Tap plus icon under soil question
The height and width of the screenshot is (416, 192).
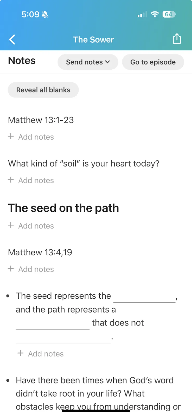click(x=11, y=180)
